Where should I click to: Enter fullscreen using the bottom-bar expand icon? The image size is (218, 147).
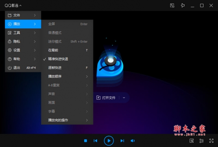(211, 141)
